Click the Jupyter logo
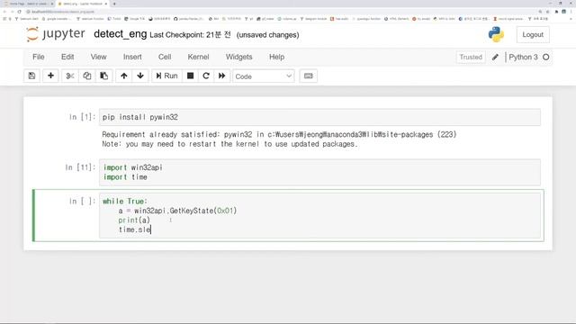576x324 pixels. 56,34
